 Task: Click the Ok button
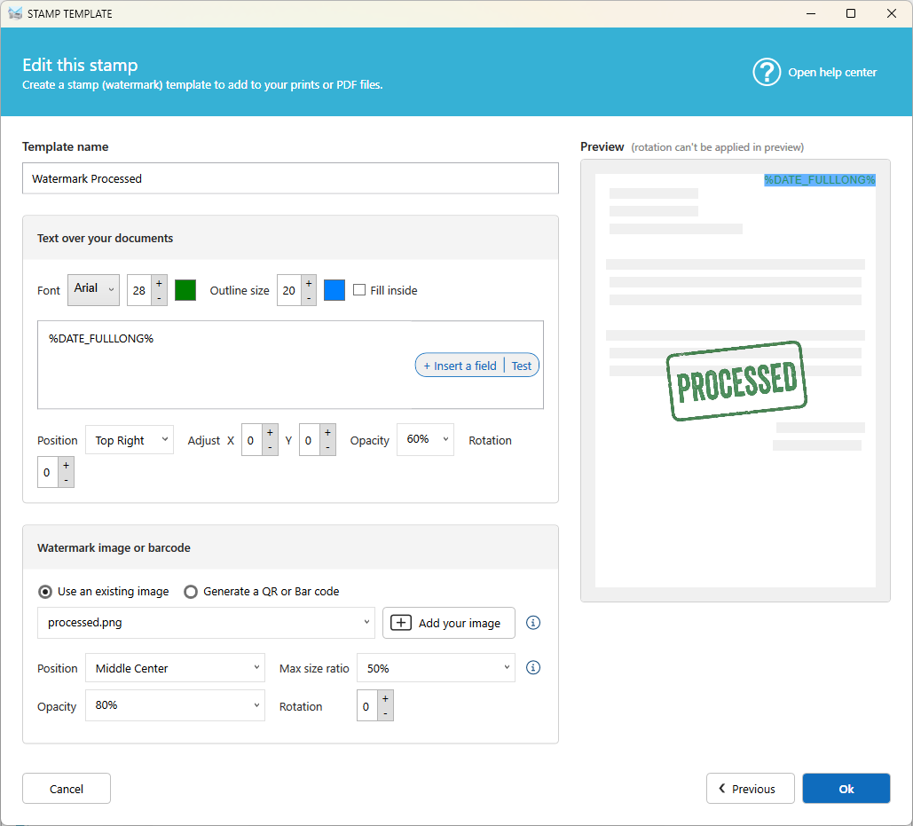pyautogui.click(x=846, y=789)
